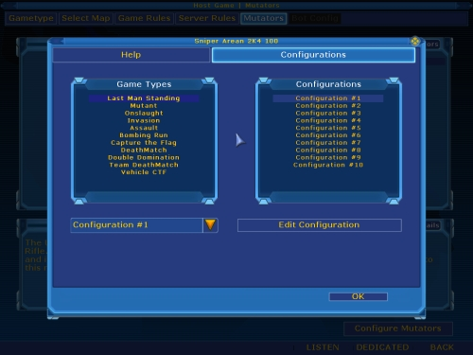Image resolution: width=473 pixels, height=355 pixels.
Task: Choose Configuration #5 in the list
Action: pos(328,128)
